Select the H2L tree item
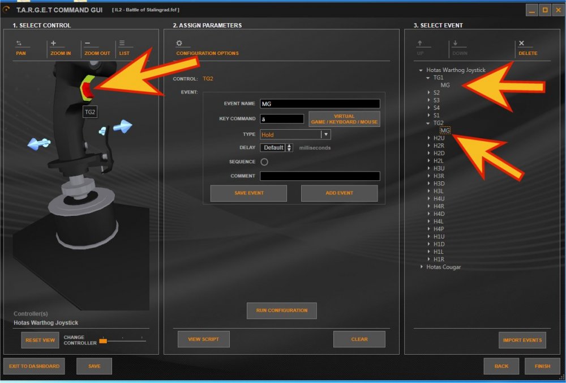 (439, 161)
